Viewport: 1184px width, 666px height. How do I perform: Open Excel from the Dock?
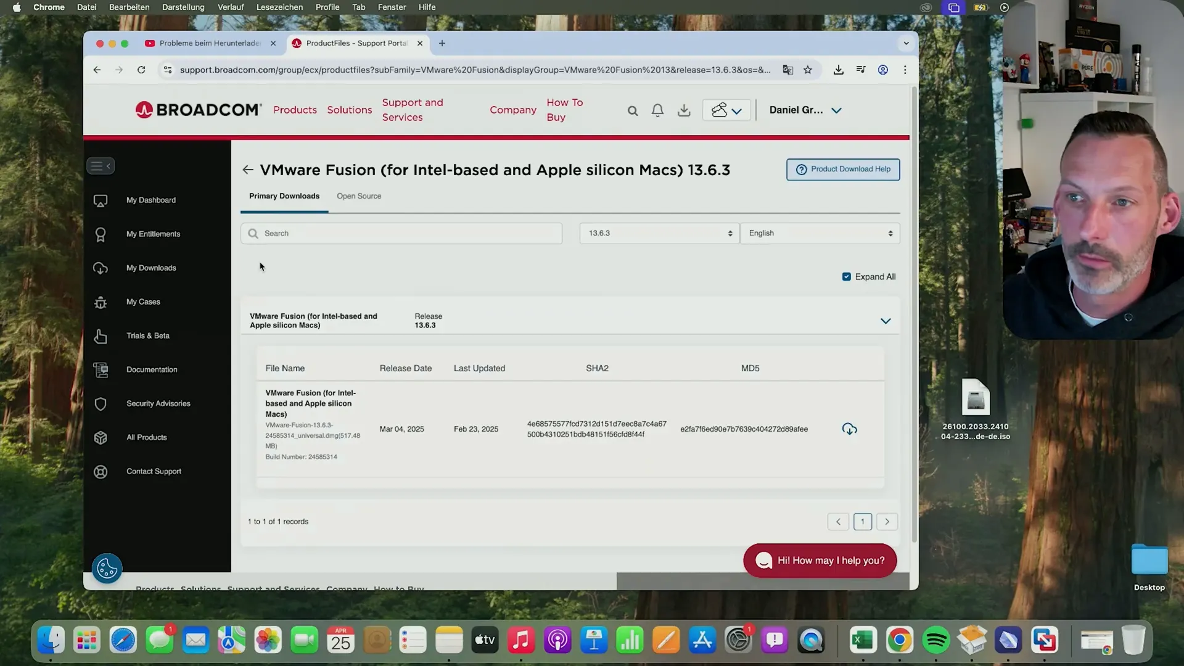click(863, 641)
